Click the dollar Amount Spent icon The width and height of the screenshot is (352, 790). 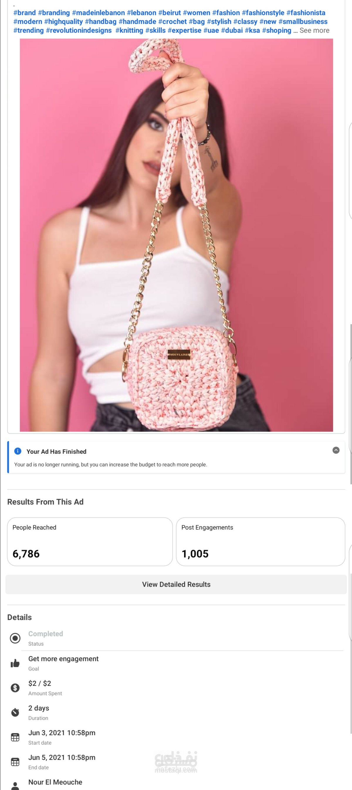coord(15,688)
